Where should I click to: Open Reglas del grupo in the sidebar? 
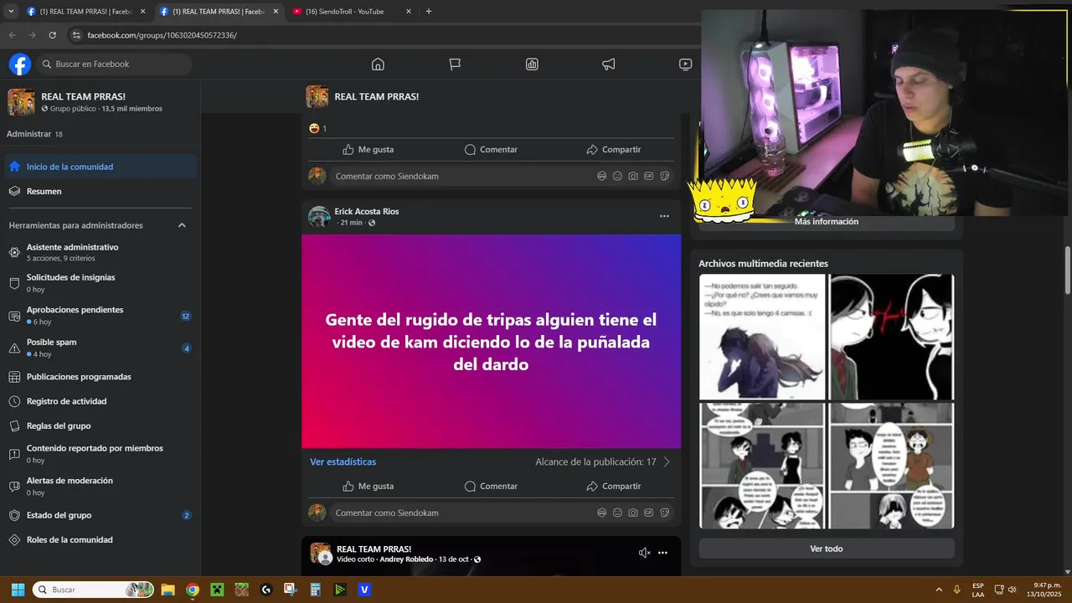100,425
